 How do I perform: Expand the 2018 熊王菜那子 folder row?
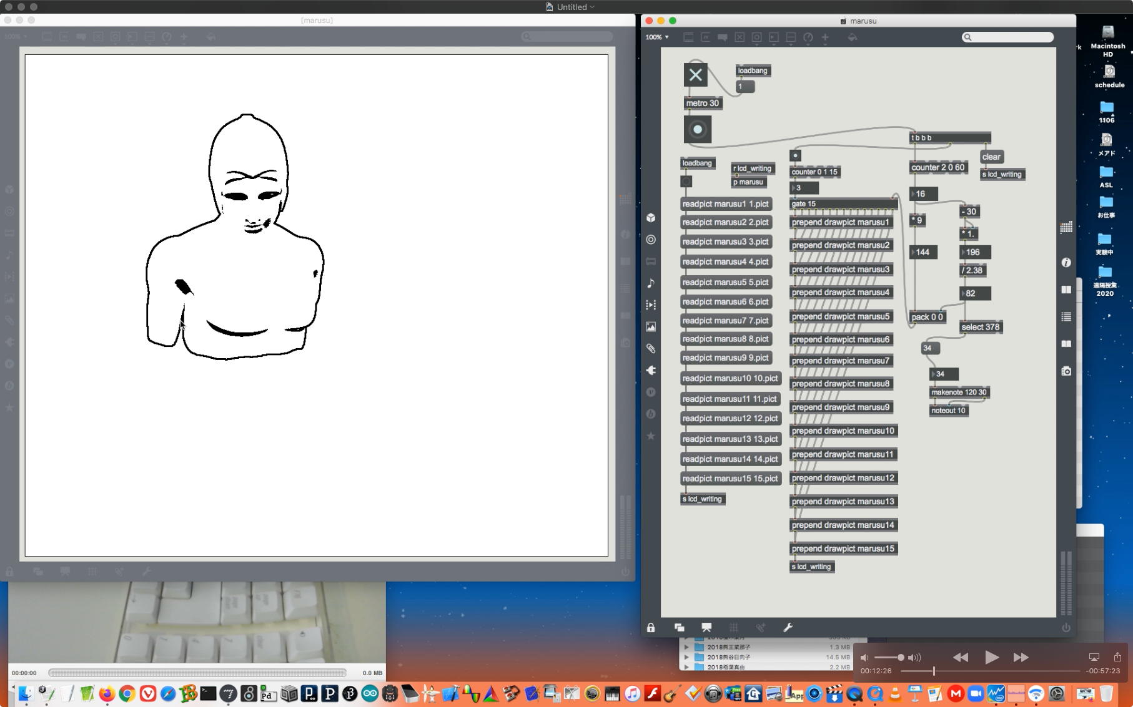(x=687, y=647)
